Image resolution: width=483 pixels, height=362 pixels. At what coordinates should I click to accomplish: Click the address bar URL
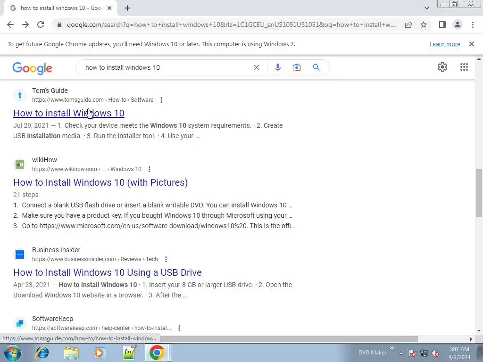coord(231,25)
